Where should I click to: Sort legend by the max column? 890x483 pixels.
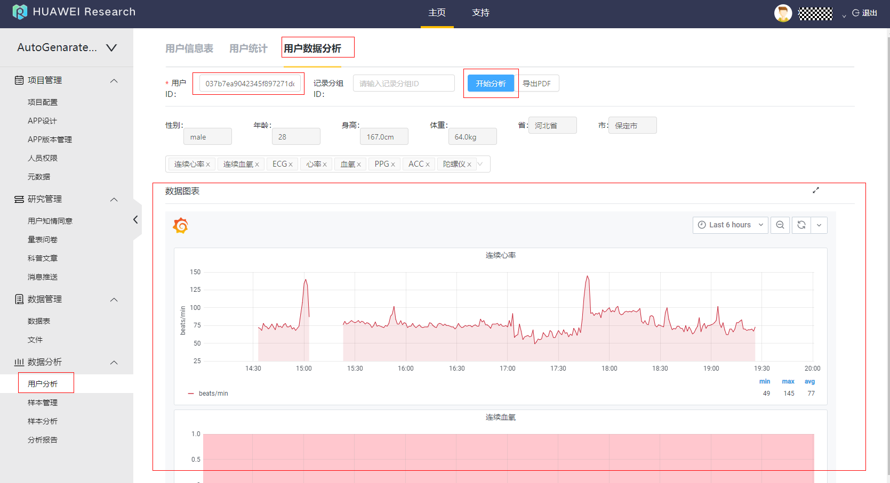788,381
